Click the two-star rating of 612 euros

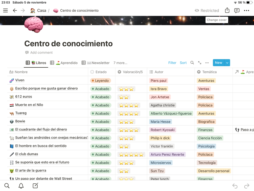click(x=124, y=97)
